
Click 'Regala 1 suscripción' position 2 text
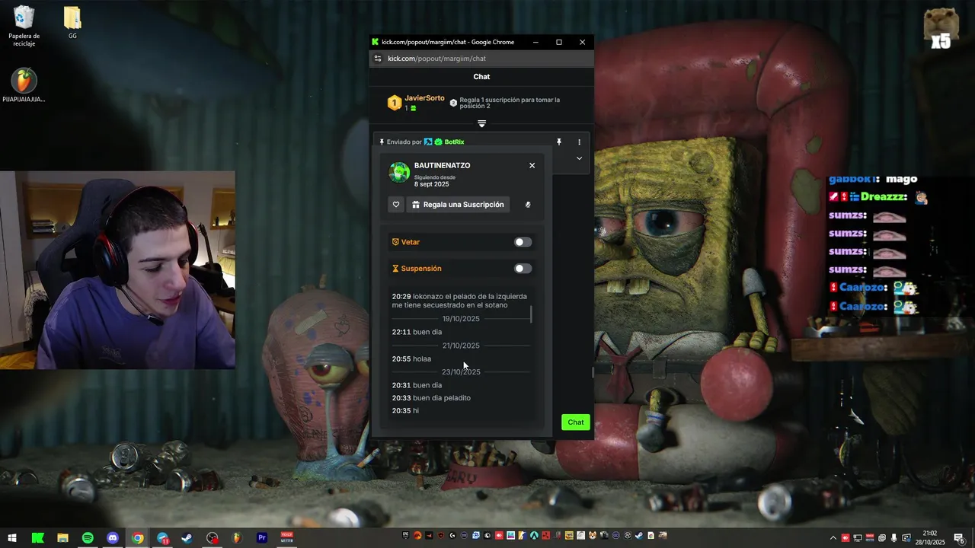coord(510,103)
